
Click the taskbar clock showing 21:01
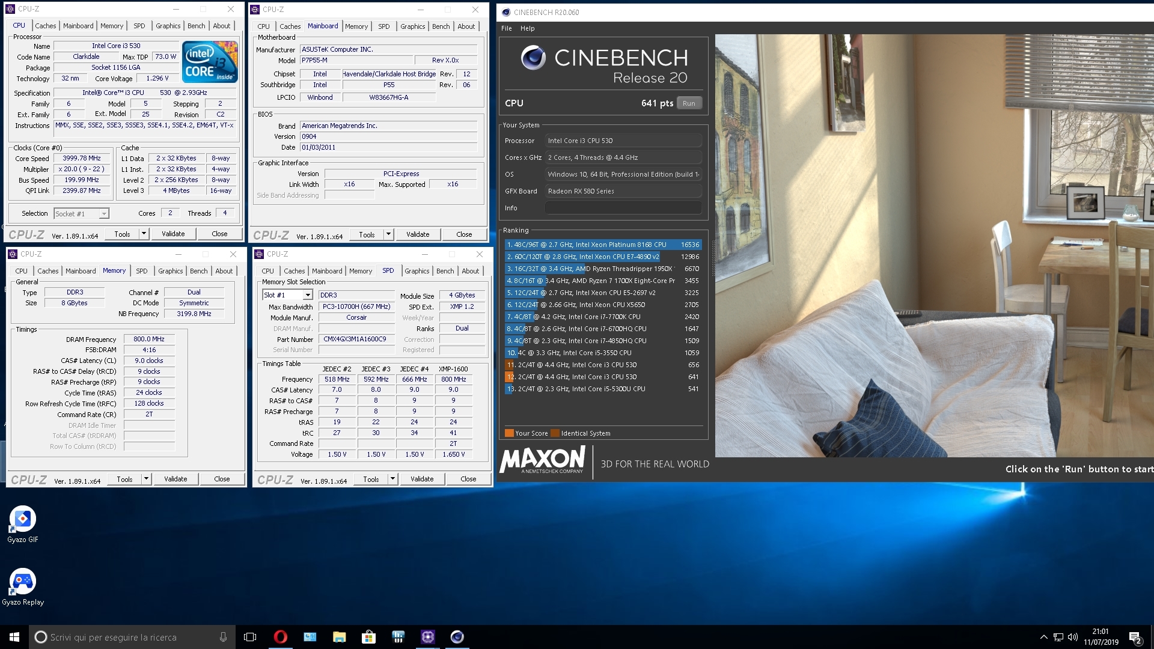(1101, 637)
